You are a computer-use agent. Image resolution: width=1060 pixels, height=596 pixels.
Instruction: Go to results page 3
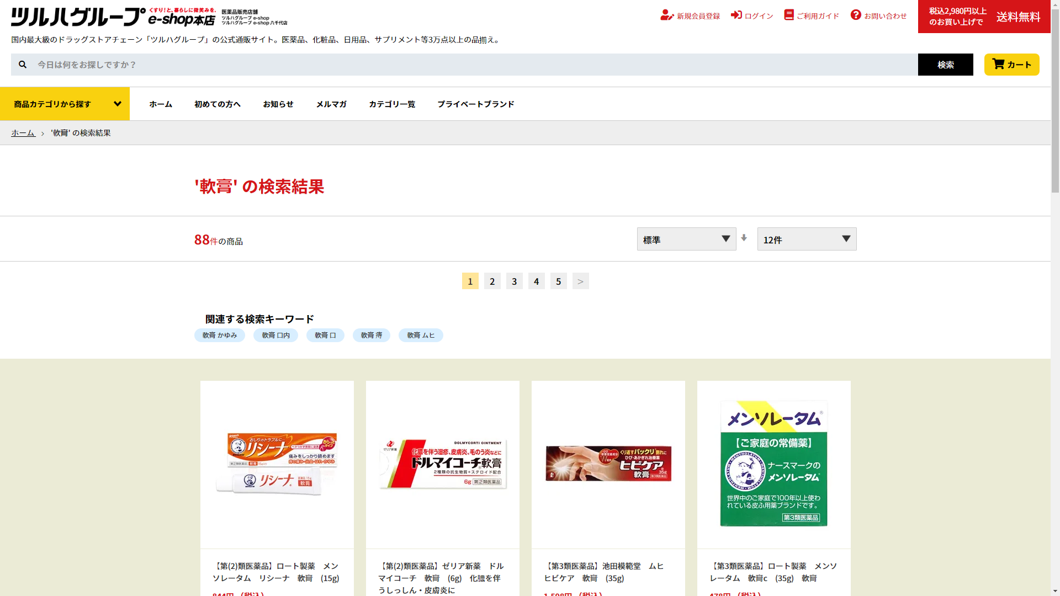point(514,281)
